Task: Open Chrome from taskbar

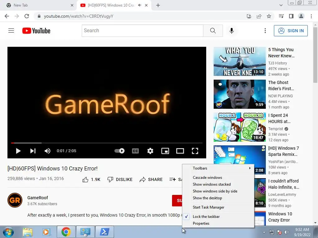Action: pyautogui.click(x=66, y=232)
